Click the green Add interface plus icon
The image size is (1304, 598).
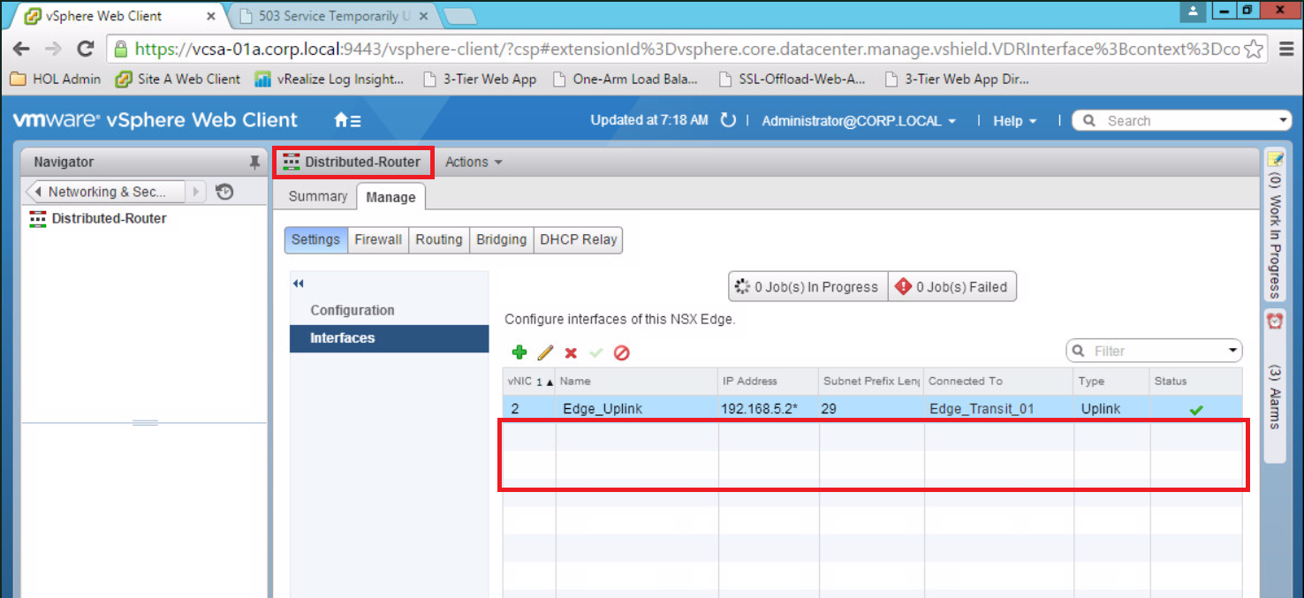tap(519, 352)
